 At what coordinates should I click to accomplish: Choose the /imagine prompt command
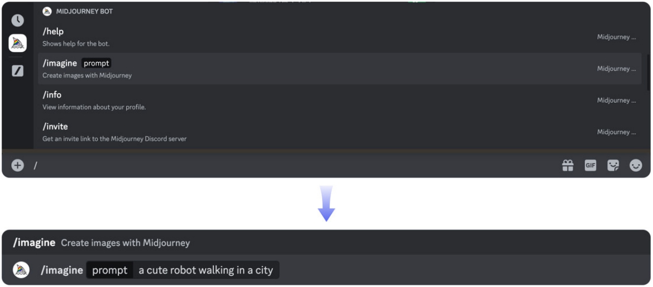339,69
